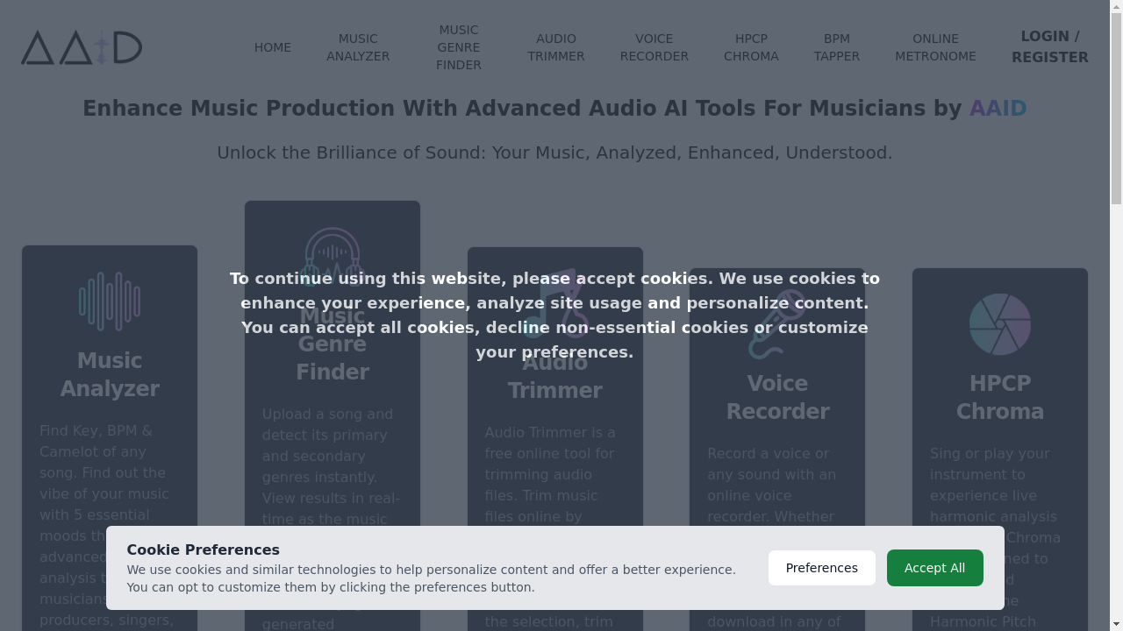This screenshot has height=631, width=1123.
Task: Click the Login / Register link
Action: (x=1049, y=47)
